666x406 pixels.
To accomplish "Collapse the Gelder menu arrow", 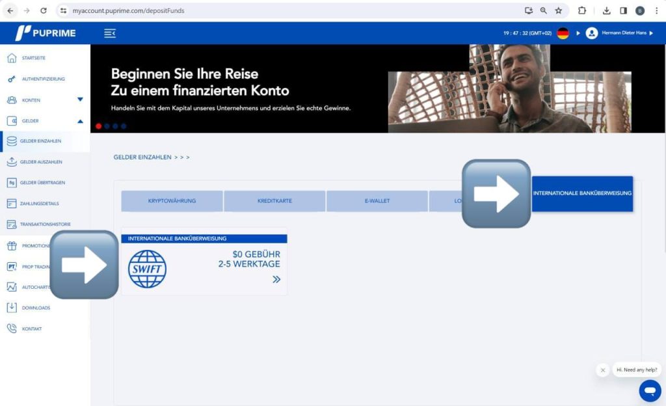I will (80, 121).
